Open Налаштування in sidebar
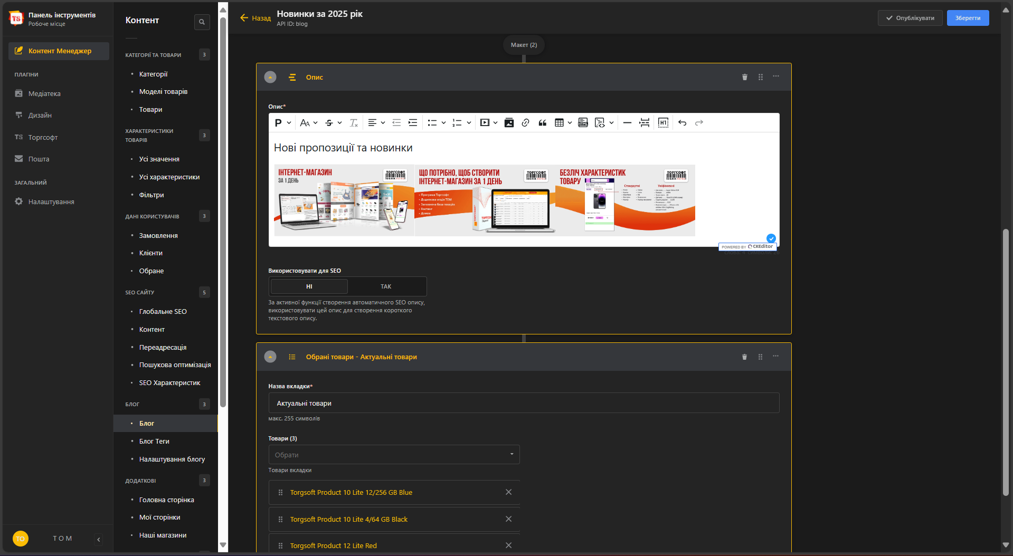The height and width of the screenshot is (556, 1013). pyautogui.click(x=51, y=202)
